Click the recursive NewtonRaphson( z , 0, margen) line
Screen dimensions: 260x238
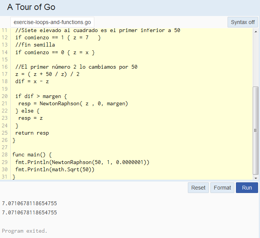[73, 104]
